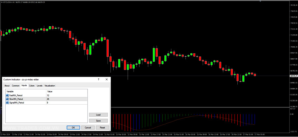Click the FastMA_Period variable icon
This screenshot has width=298, height=137.
pyautogui.click(x=7, y=95)
